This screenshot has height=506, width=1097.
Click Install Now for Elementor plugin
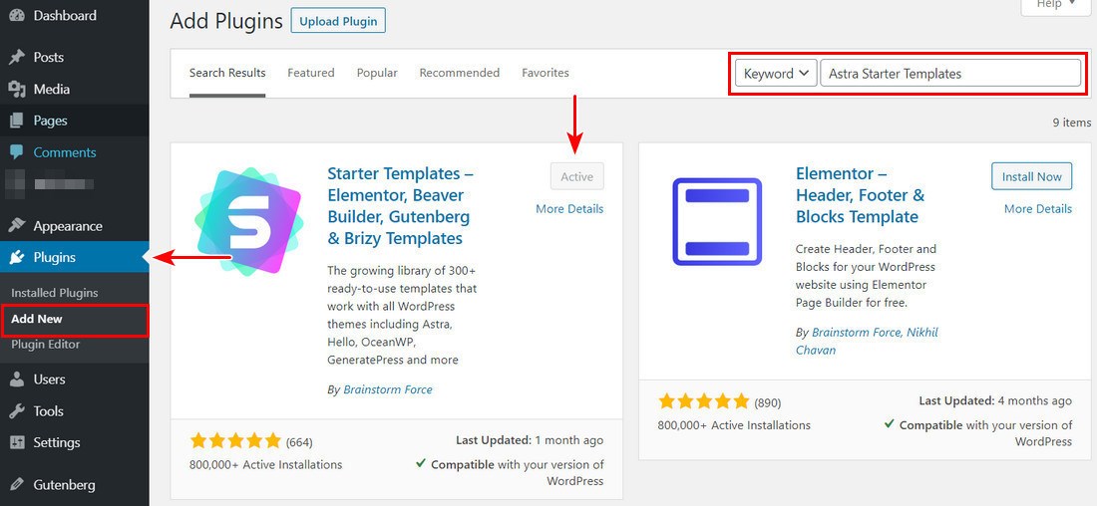coord(1032,177)
